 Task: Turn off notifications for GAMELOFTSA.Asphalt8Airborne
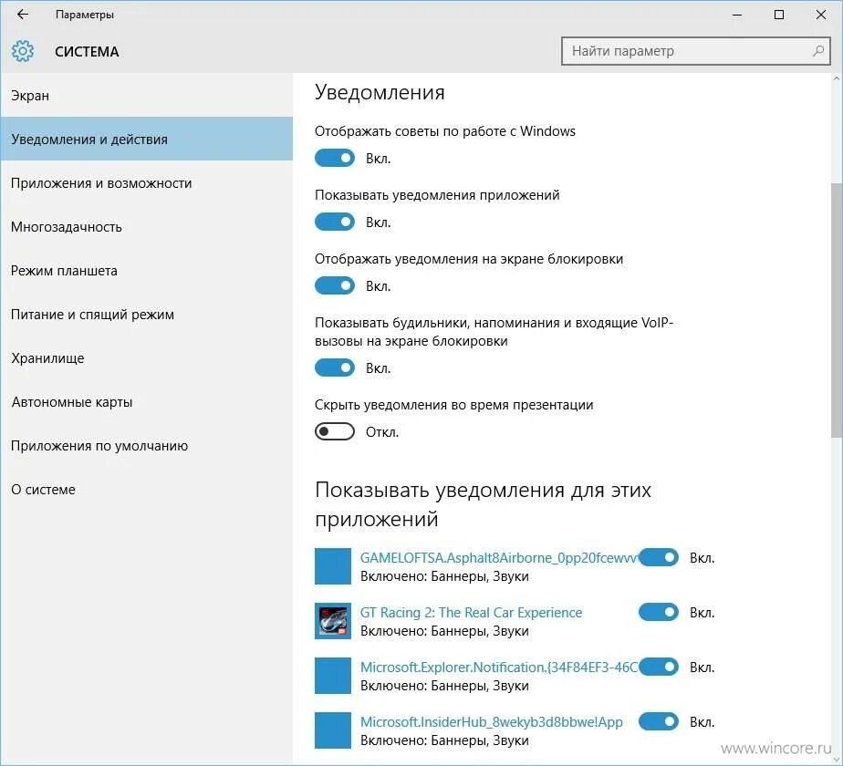coord(659,557)
